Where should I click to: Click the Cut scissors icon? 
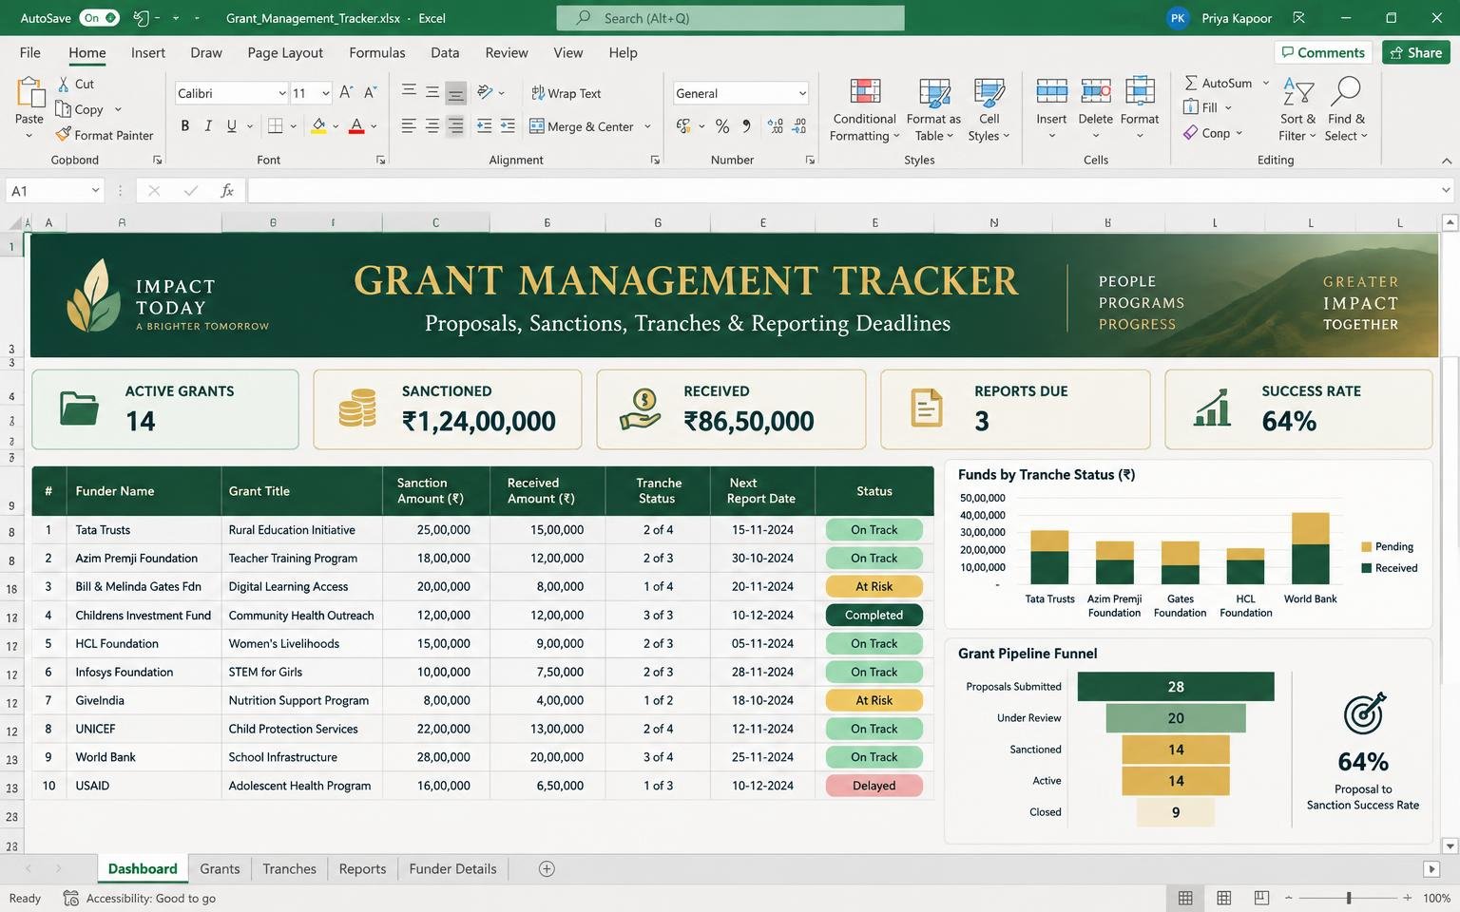64,84
